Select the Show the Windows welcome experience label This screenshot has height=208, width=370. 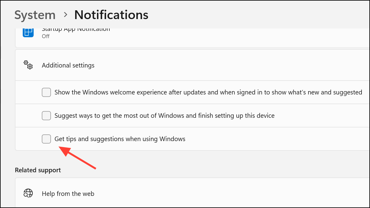(x=208, y=92)
